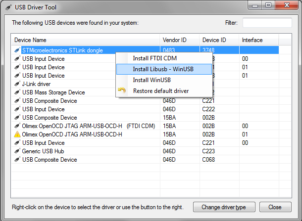
Task: Click the undo arrow icon beside Restore default driver
Action: click(122, 90)
